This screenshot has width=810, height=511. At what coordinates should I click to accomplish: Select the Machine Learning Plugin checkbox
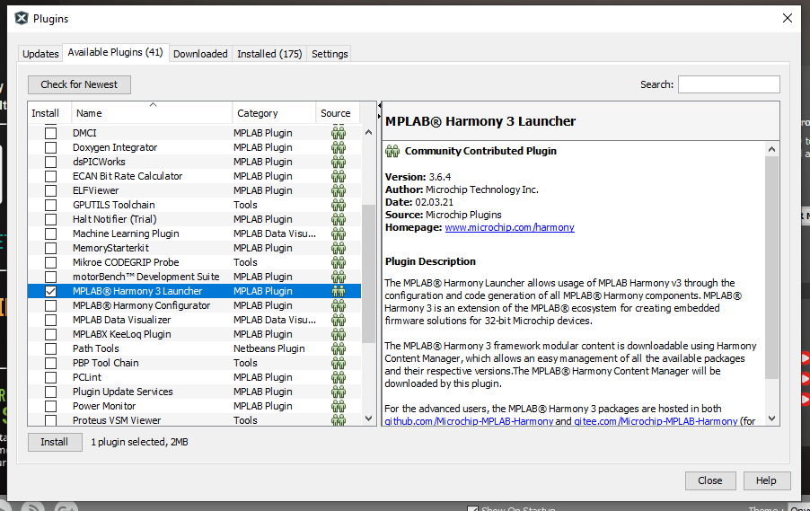point(50,233)
